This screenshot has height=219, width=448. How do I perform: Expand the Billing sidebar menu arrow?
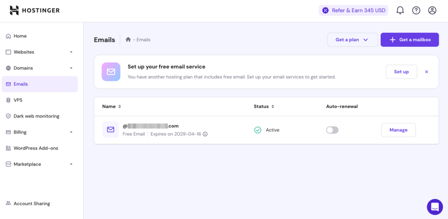[x=71, y=132]
